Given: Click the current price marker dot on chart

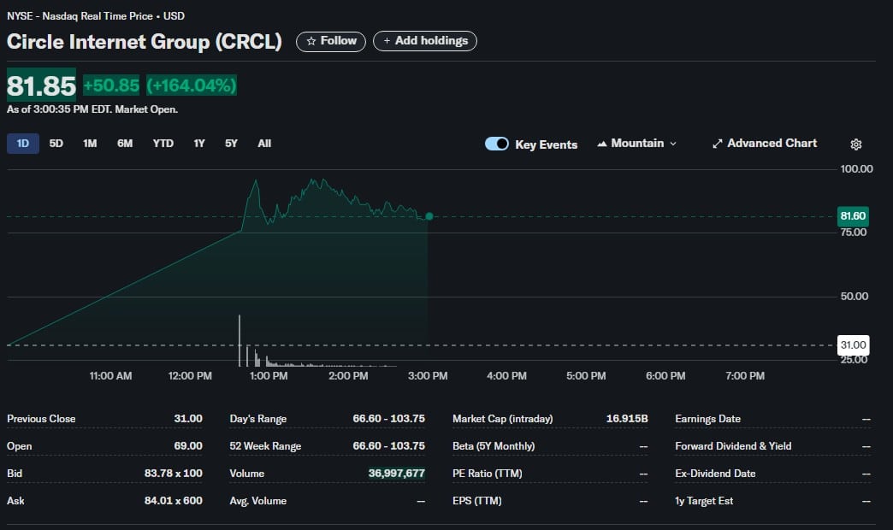Looking at the screenshot, I should point(429,216).
